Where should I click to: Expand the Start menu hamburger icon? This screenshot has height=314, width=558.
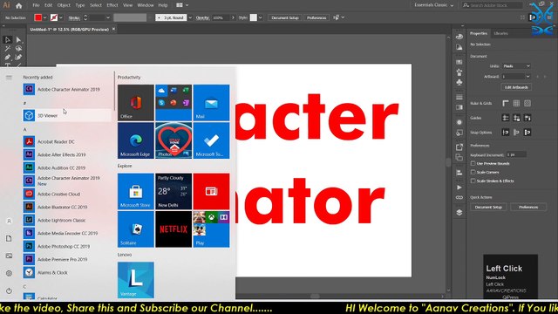(x=9, y=78)
